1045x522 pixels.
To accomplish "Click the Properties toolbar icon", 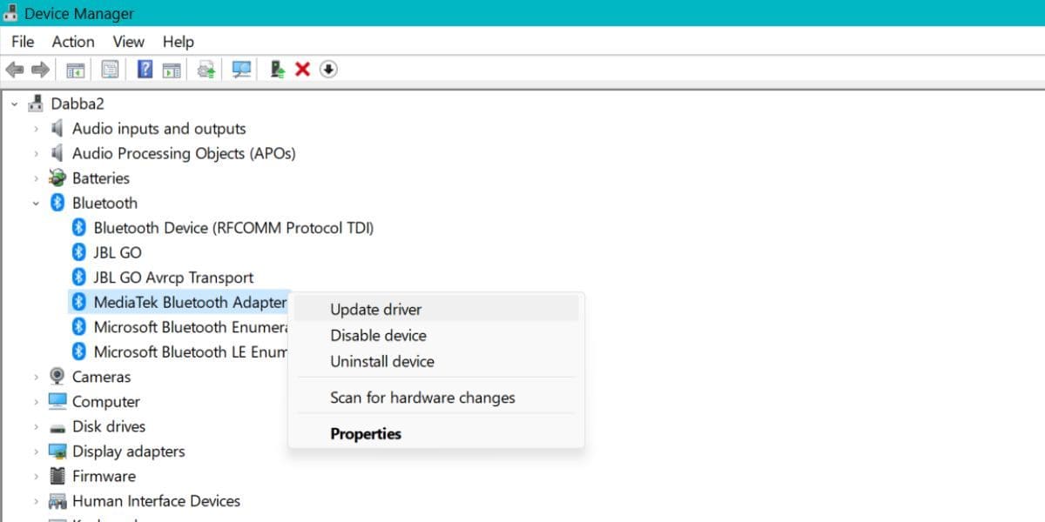I will 110,70.
